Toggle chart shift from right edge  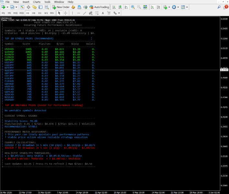coord(158,7)
